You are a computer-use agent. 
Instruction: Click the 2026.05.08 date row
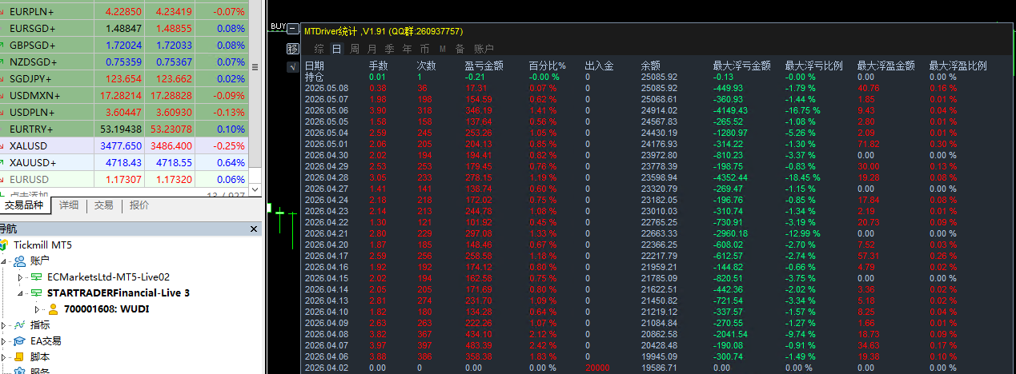click(327, 88)
